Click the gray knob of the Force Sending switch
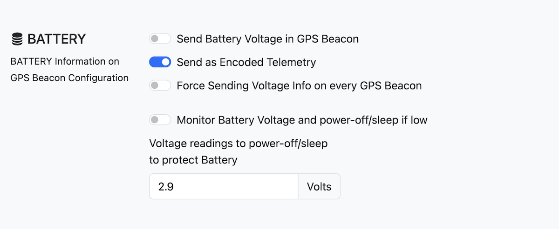The height and width of the screenshot is (229, 559). click(x=155, y=86)
